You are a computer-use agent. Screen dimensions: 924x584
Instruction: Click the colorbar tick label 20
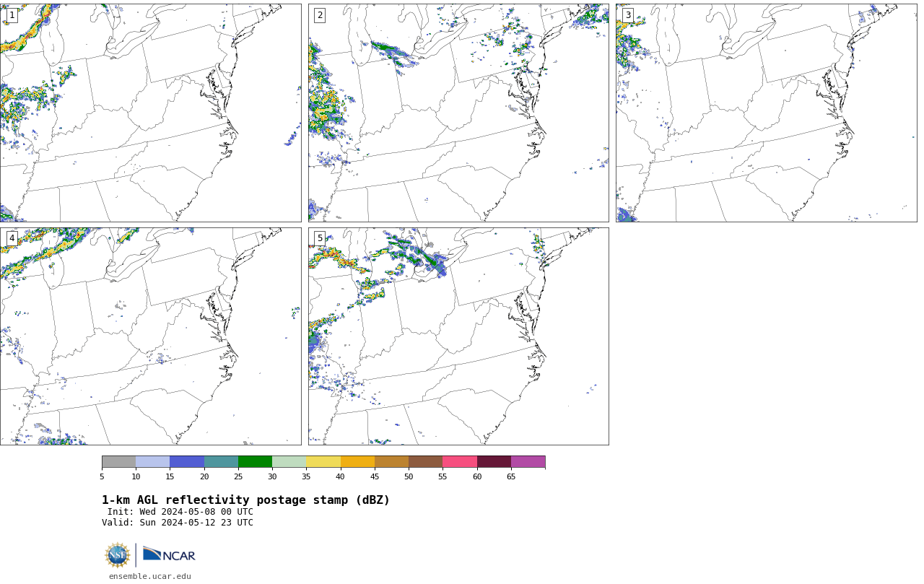[204, 476]
